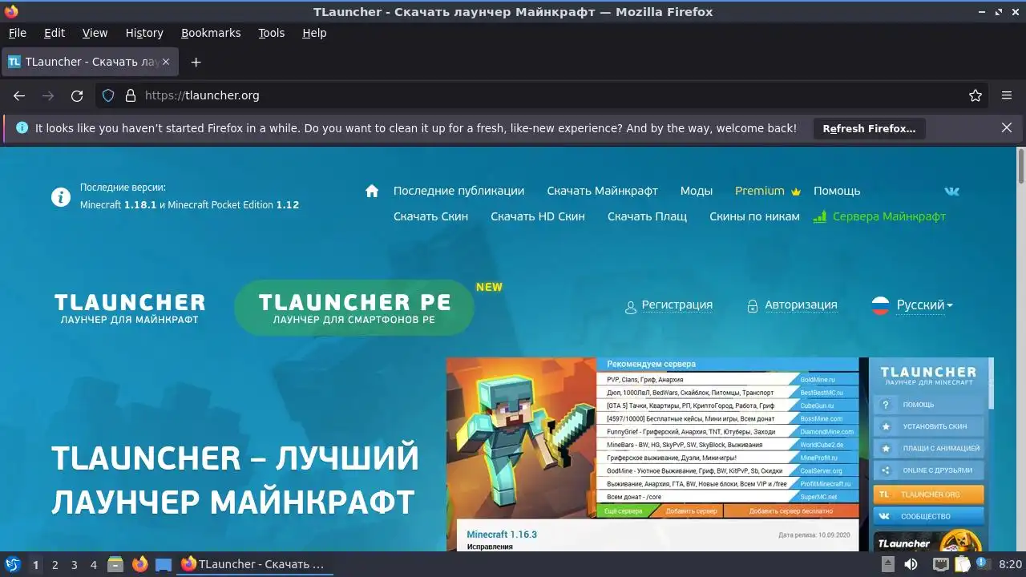Screen dimensions: 1026x577
Task: Open the Помощь link
Action: click(837, 191)
